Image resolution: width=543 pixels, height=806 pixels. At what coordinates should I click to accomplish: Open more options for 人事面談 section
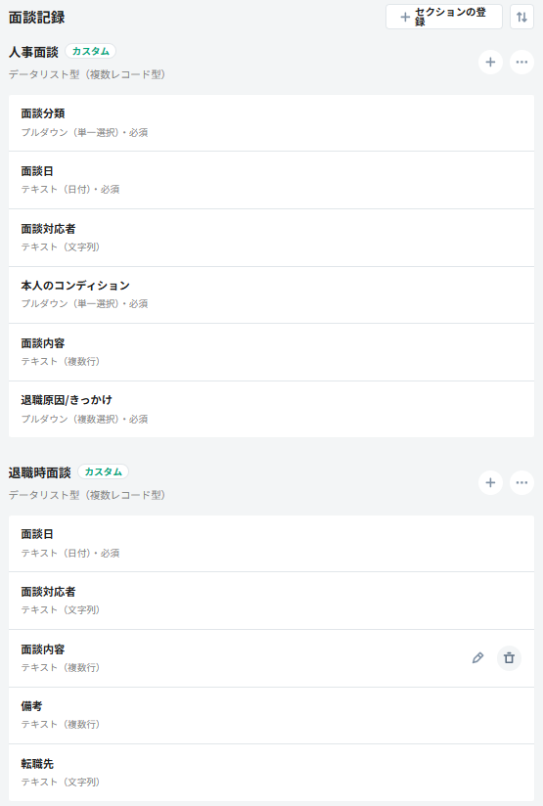[x=521, y=63]
